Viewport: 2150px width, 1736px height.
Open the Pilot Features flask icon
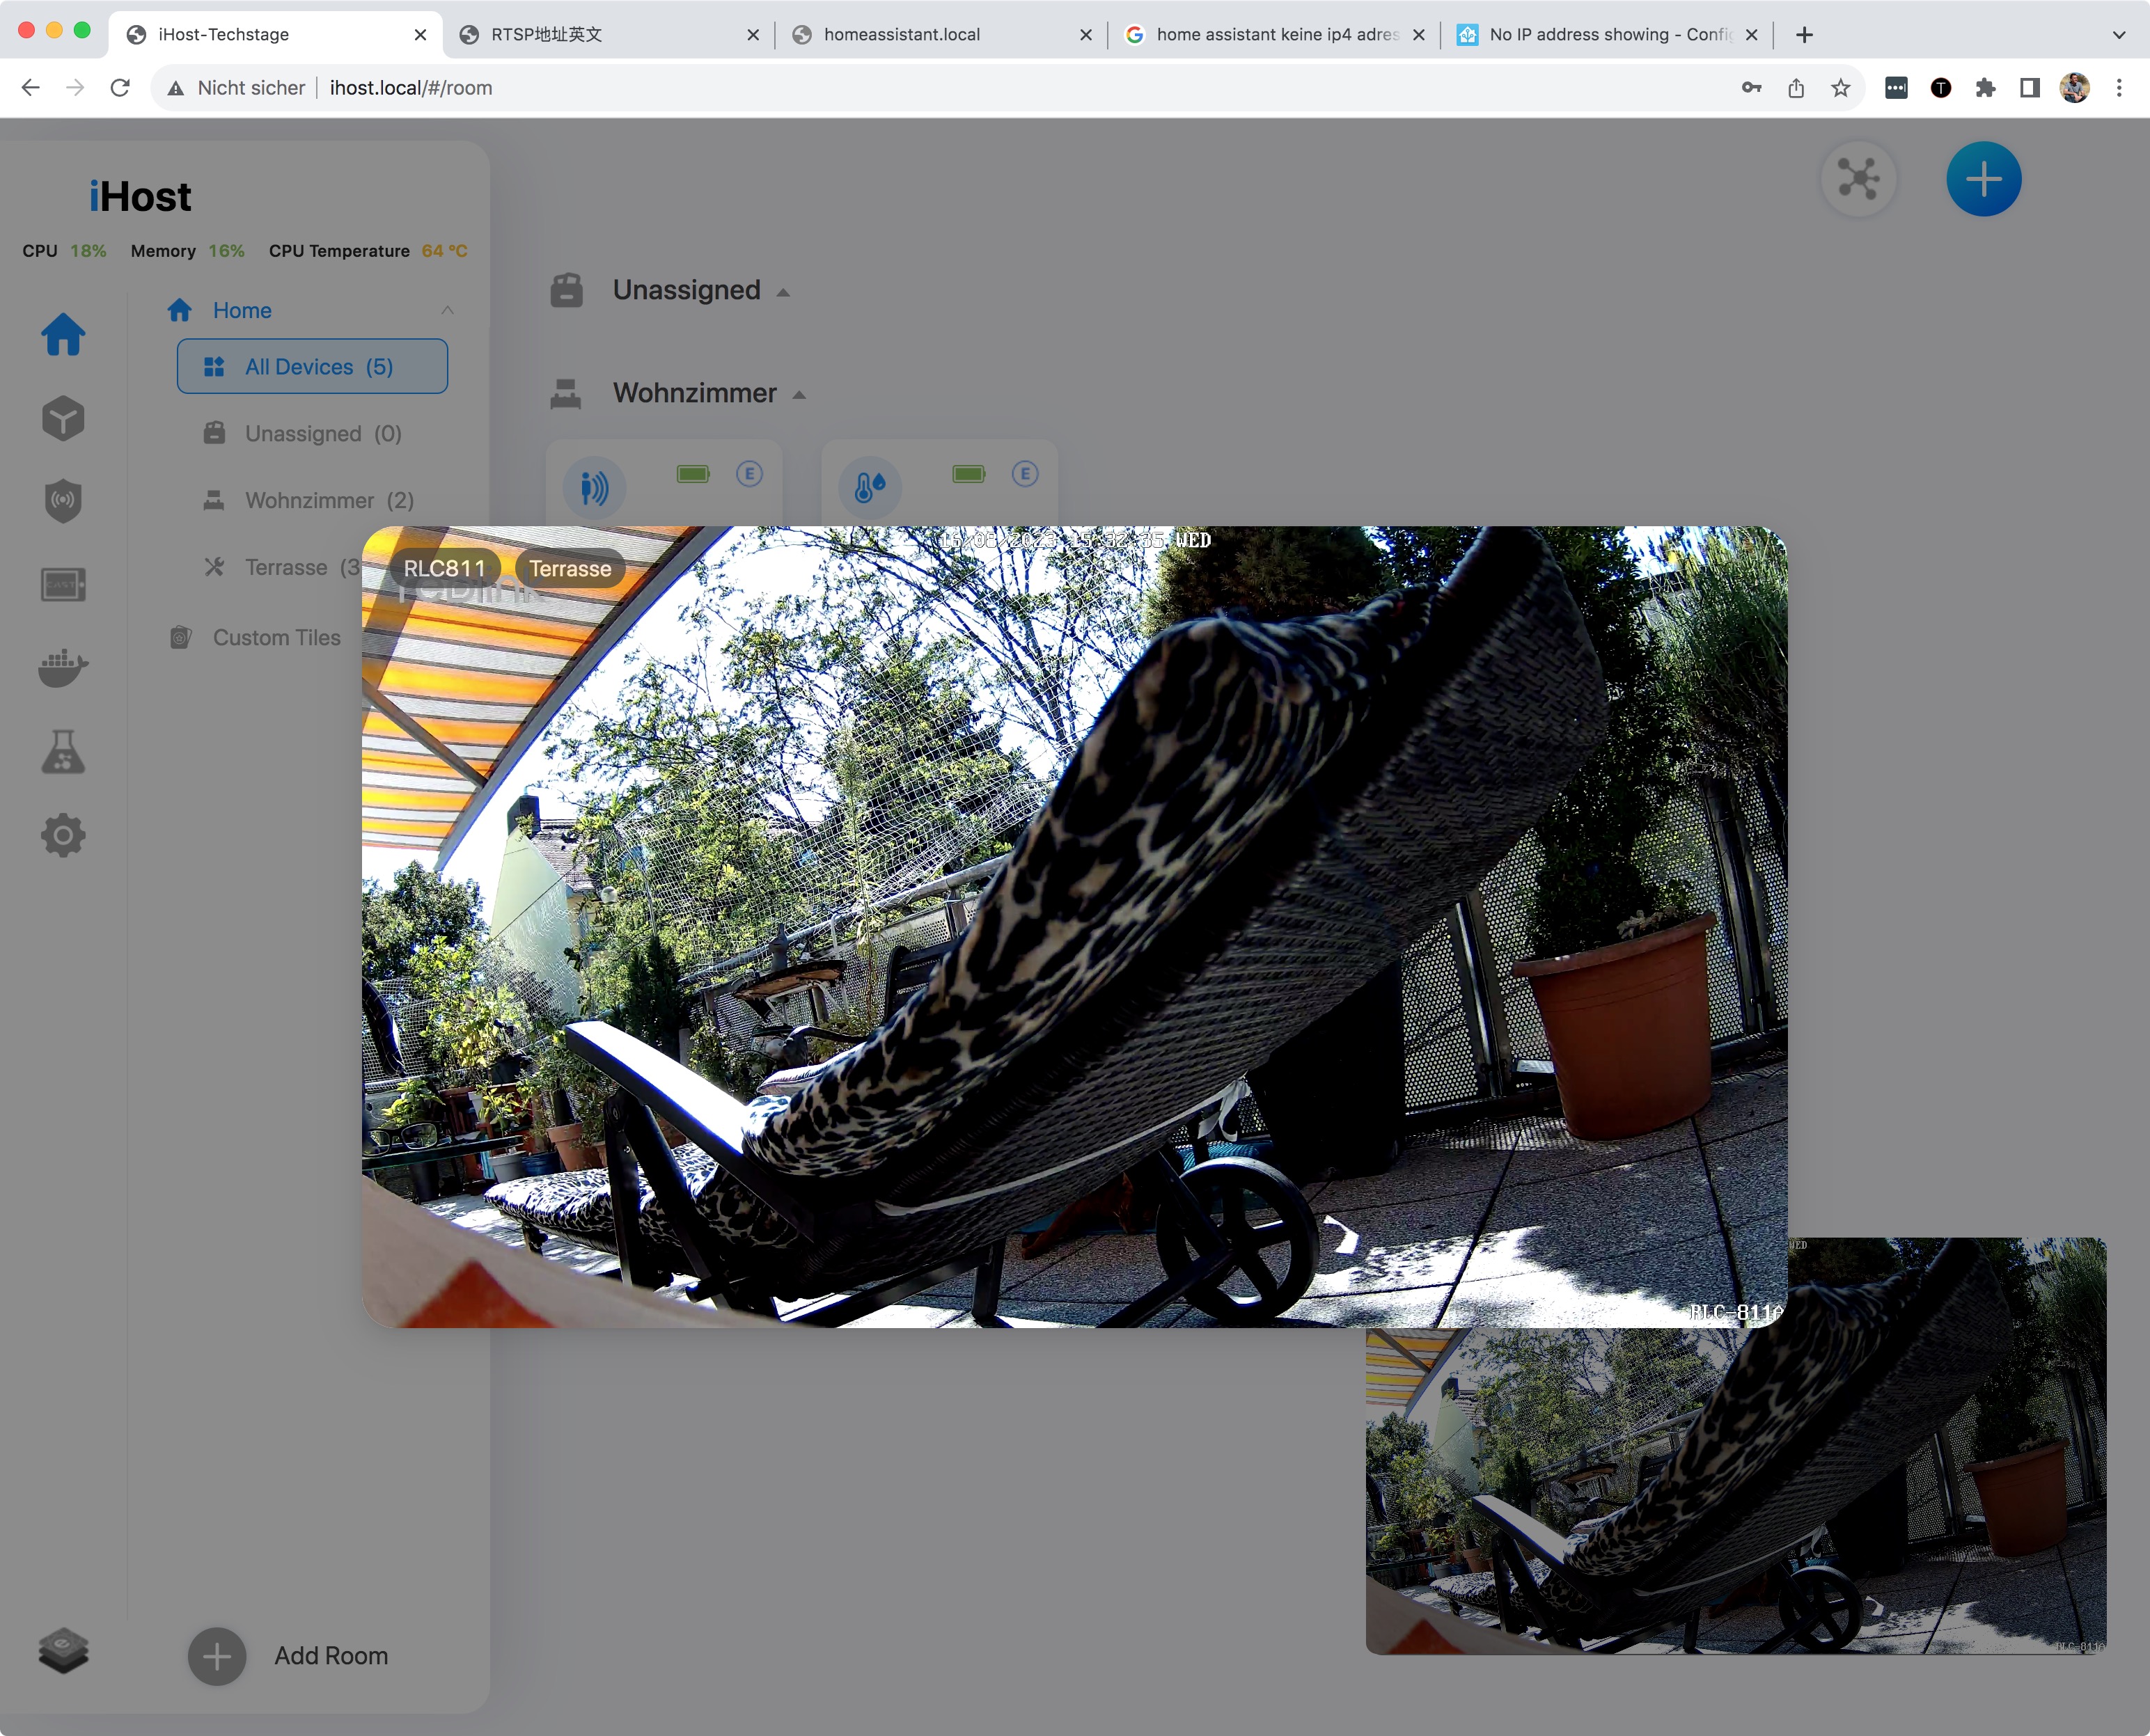(x=63, y=751)
